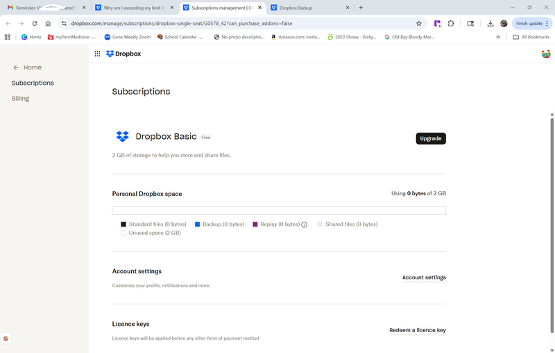555x353 pixels.
Task: Click the purple Replay colour swatch
Action: (x=255, y=224)
